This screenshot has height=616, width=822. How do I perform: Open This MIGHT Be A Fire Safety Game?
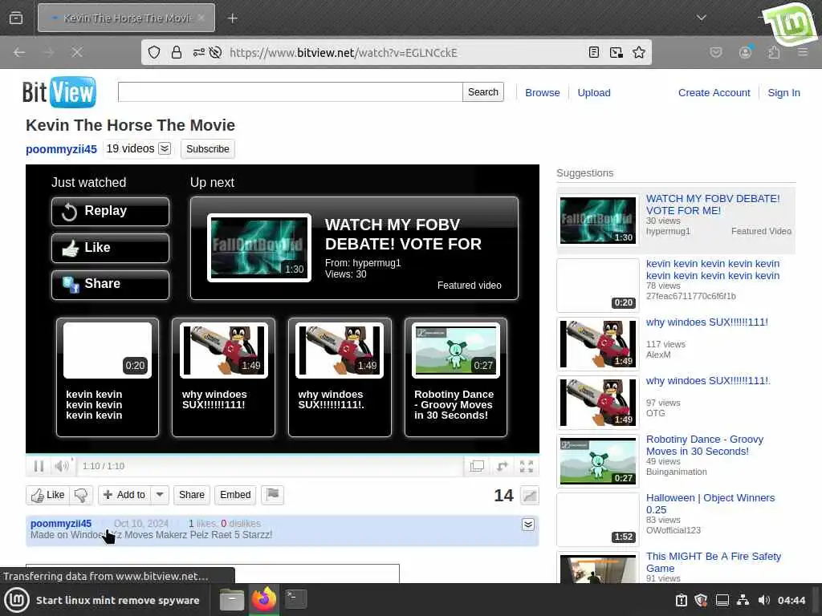[713, 562]
